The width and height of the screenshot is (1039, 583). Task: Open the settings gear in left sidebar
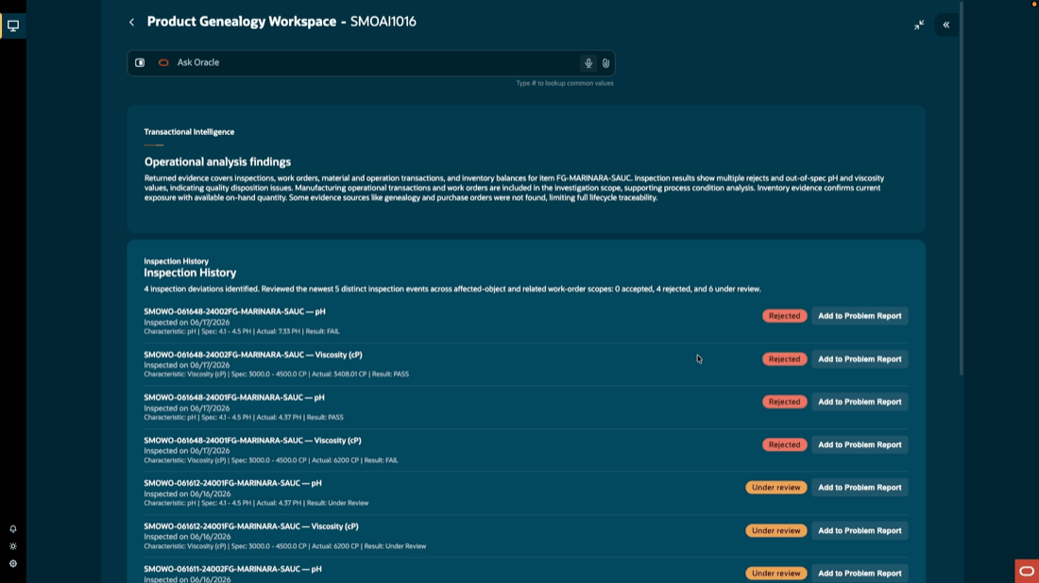point(13,564)
